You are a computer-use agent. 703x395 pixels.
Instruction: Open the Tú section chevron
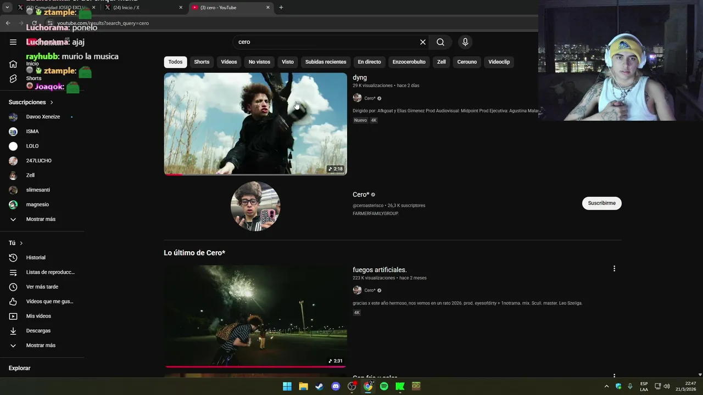(x=21, y=243)
